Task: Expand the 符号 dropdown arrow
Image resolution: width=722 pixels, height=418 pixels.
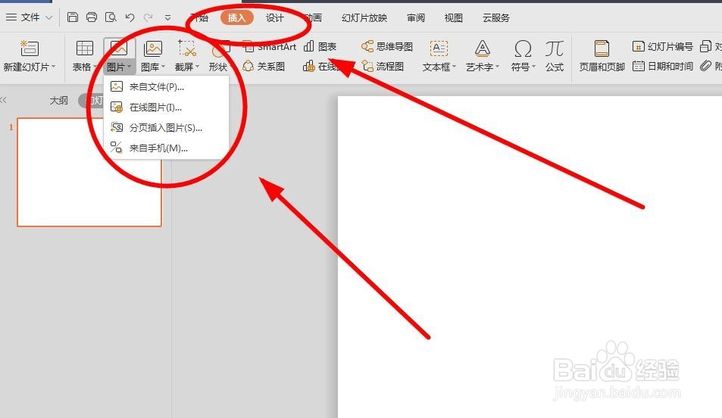Action: (533, 67)
